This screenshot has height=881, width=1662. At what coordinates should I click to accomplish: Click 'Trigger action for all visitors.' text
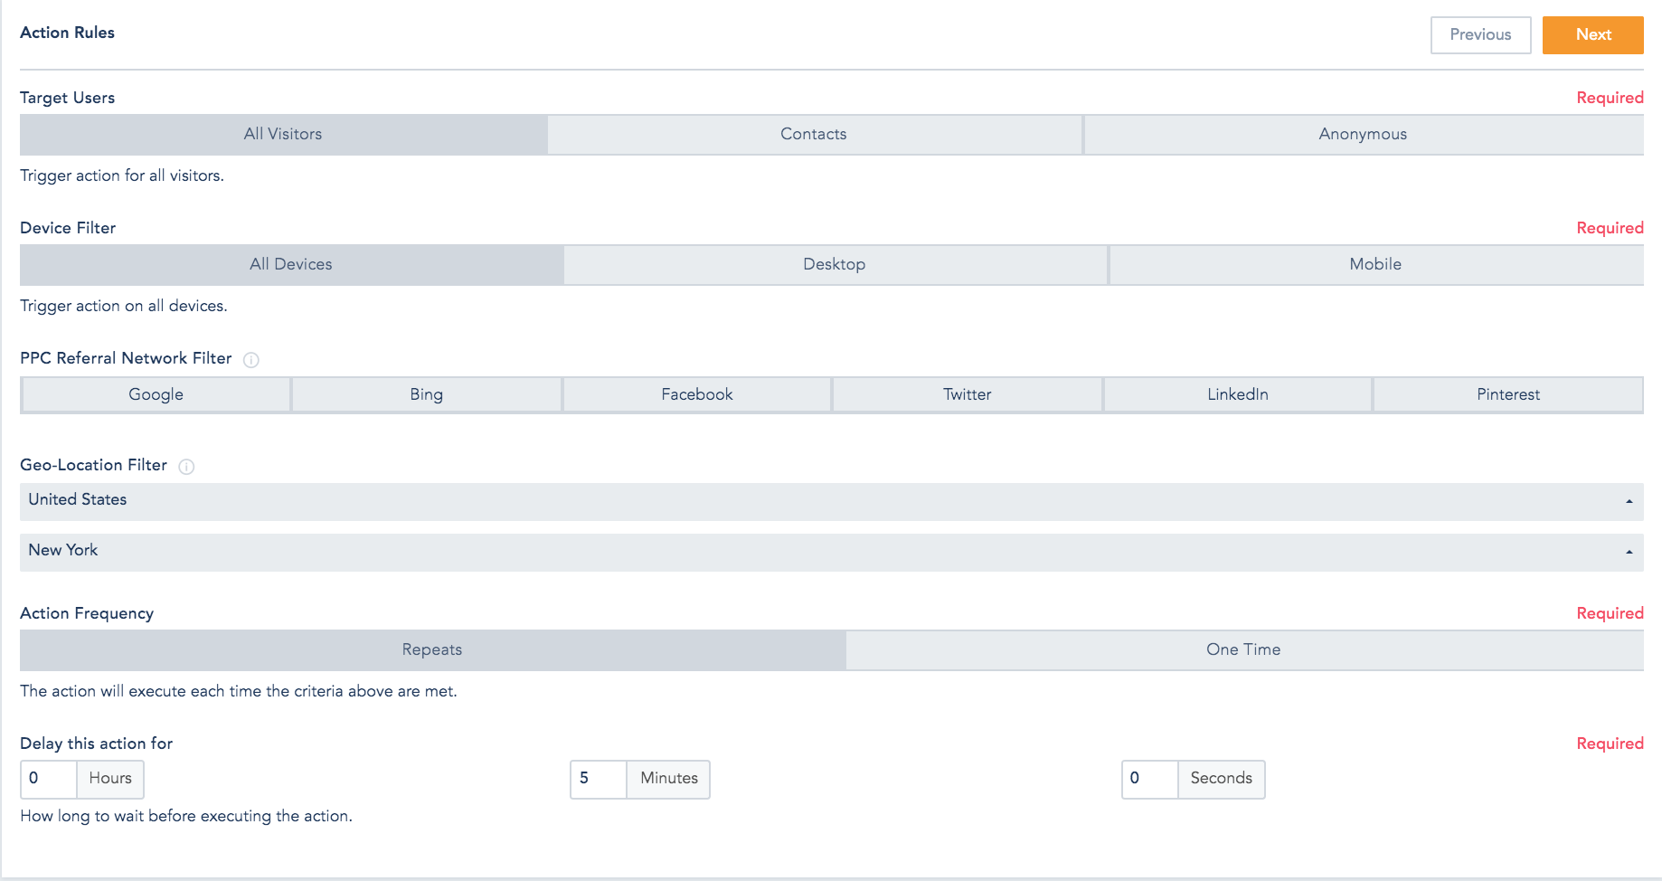(122, 175)
